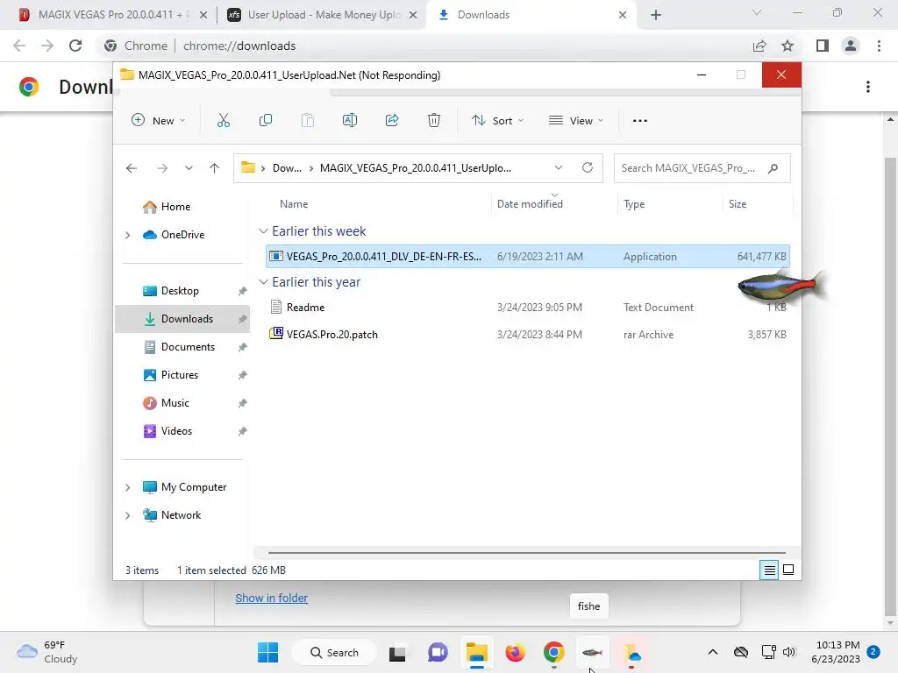Open the See more ellipsis menu
The width and height of the screenshot is (898, 673).
pos(639,121)
